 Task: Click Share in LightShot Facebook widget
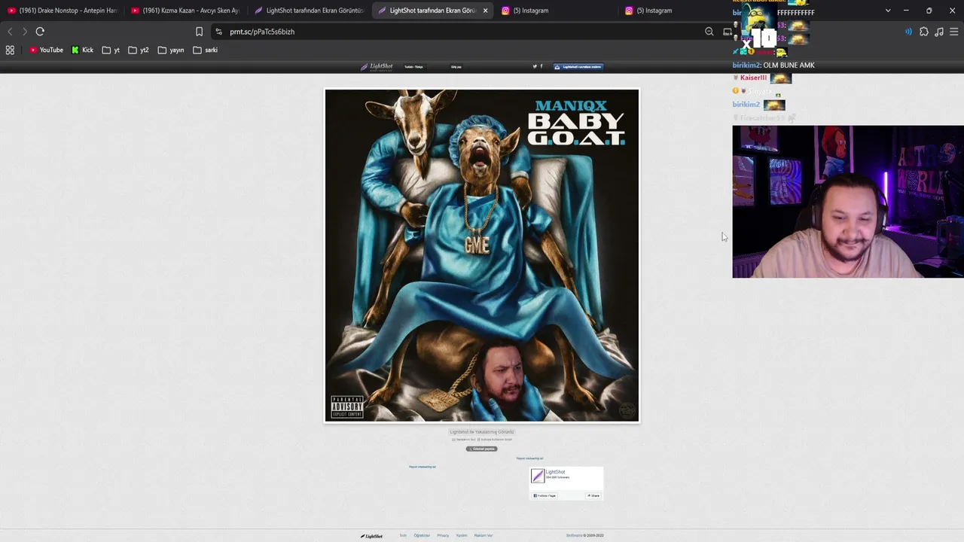click(x=593, y=495)
